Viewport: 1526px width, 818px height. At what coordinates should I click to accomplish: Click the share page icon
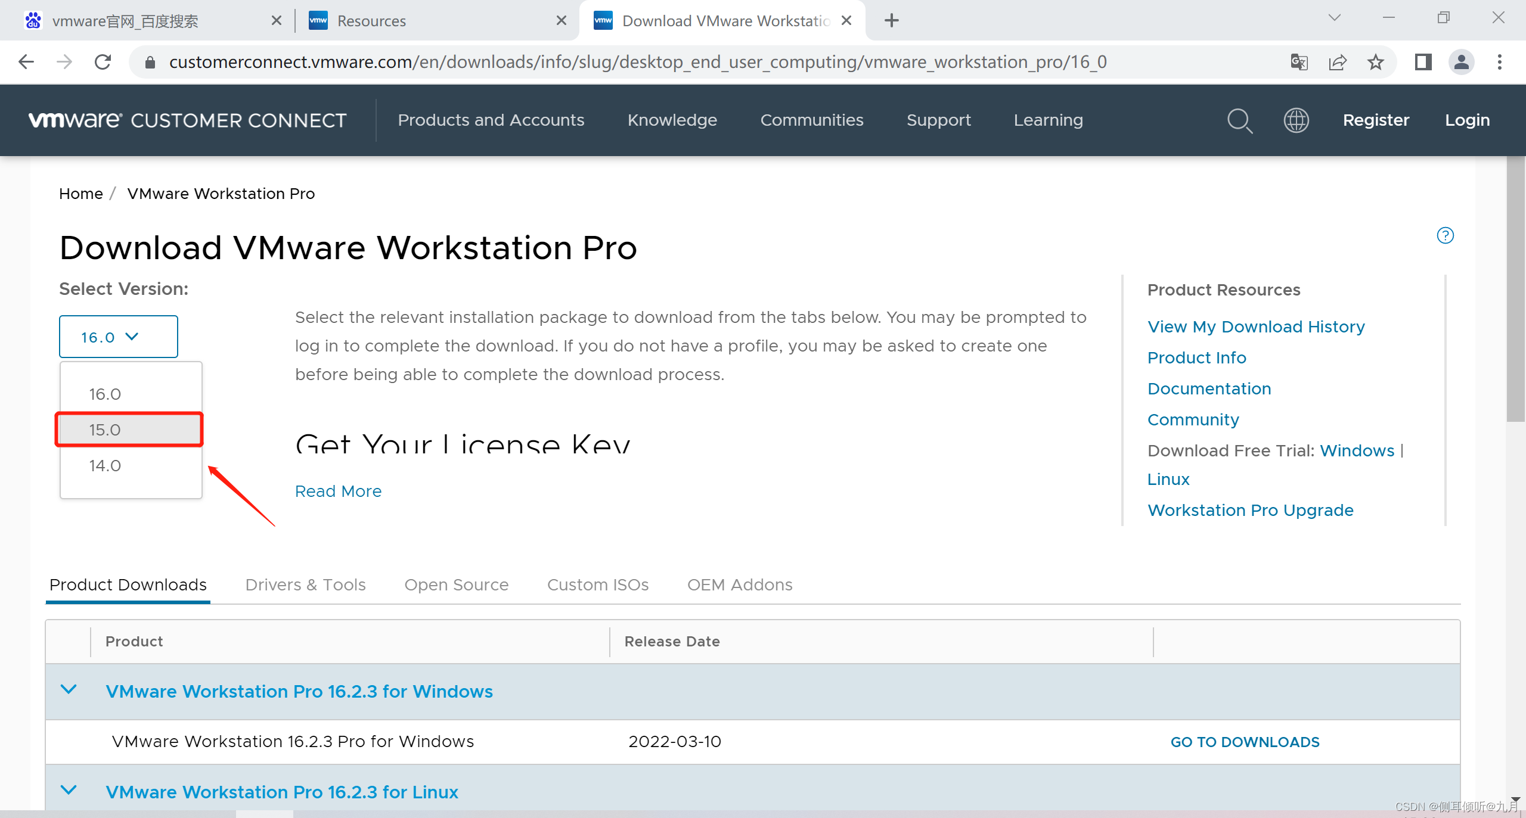(x=1338, y=62)
